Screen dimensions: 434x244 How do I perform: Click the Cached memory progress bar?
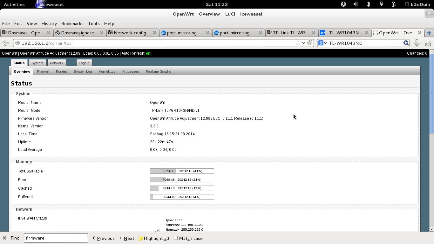point(182,188)
